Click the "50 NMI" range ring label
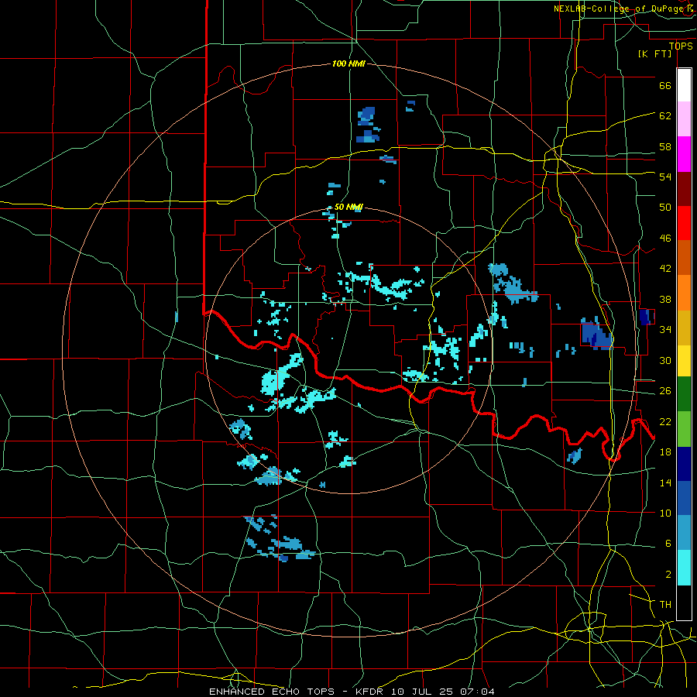The width and height of the screenshot is (697, 697). tap(348, 207)
